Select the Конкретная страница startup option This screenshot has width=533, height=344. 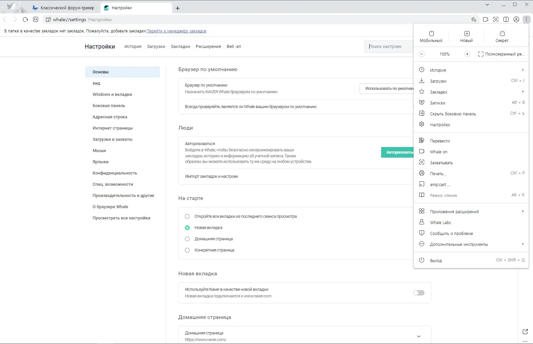click(x=187, y=250)
